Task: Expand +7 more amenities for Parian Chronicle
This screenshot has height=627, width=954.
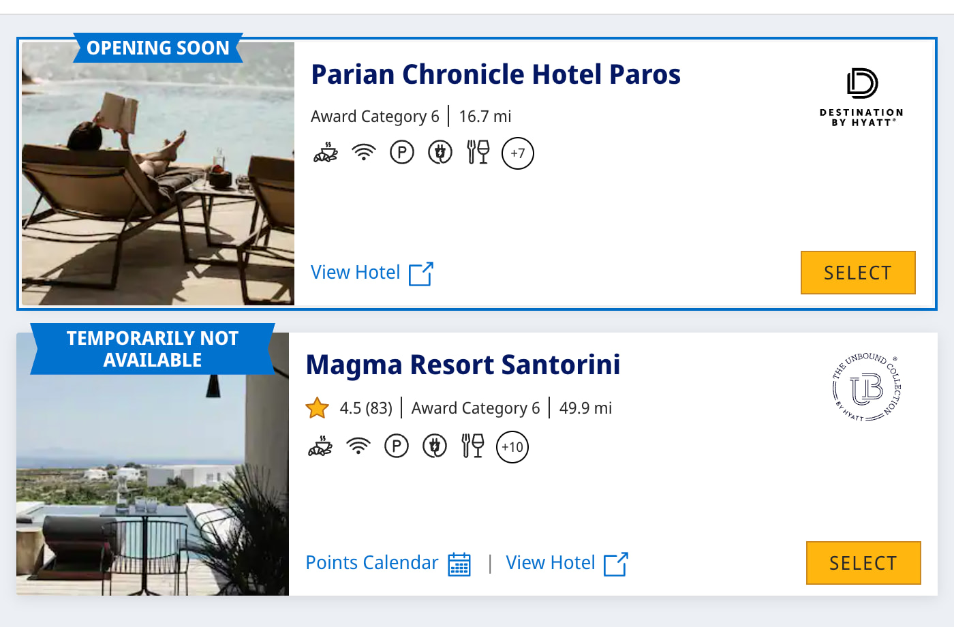Action: [x=518, y=153]
